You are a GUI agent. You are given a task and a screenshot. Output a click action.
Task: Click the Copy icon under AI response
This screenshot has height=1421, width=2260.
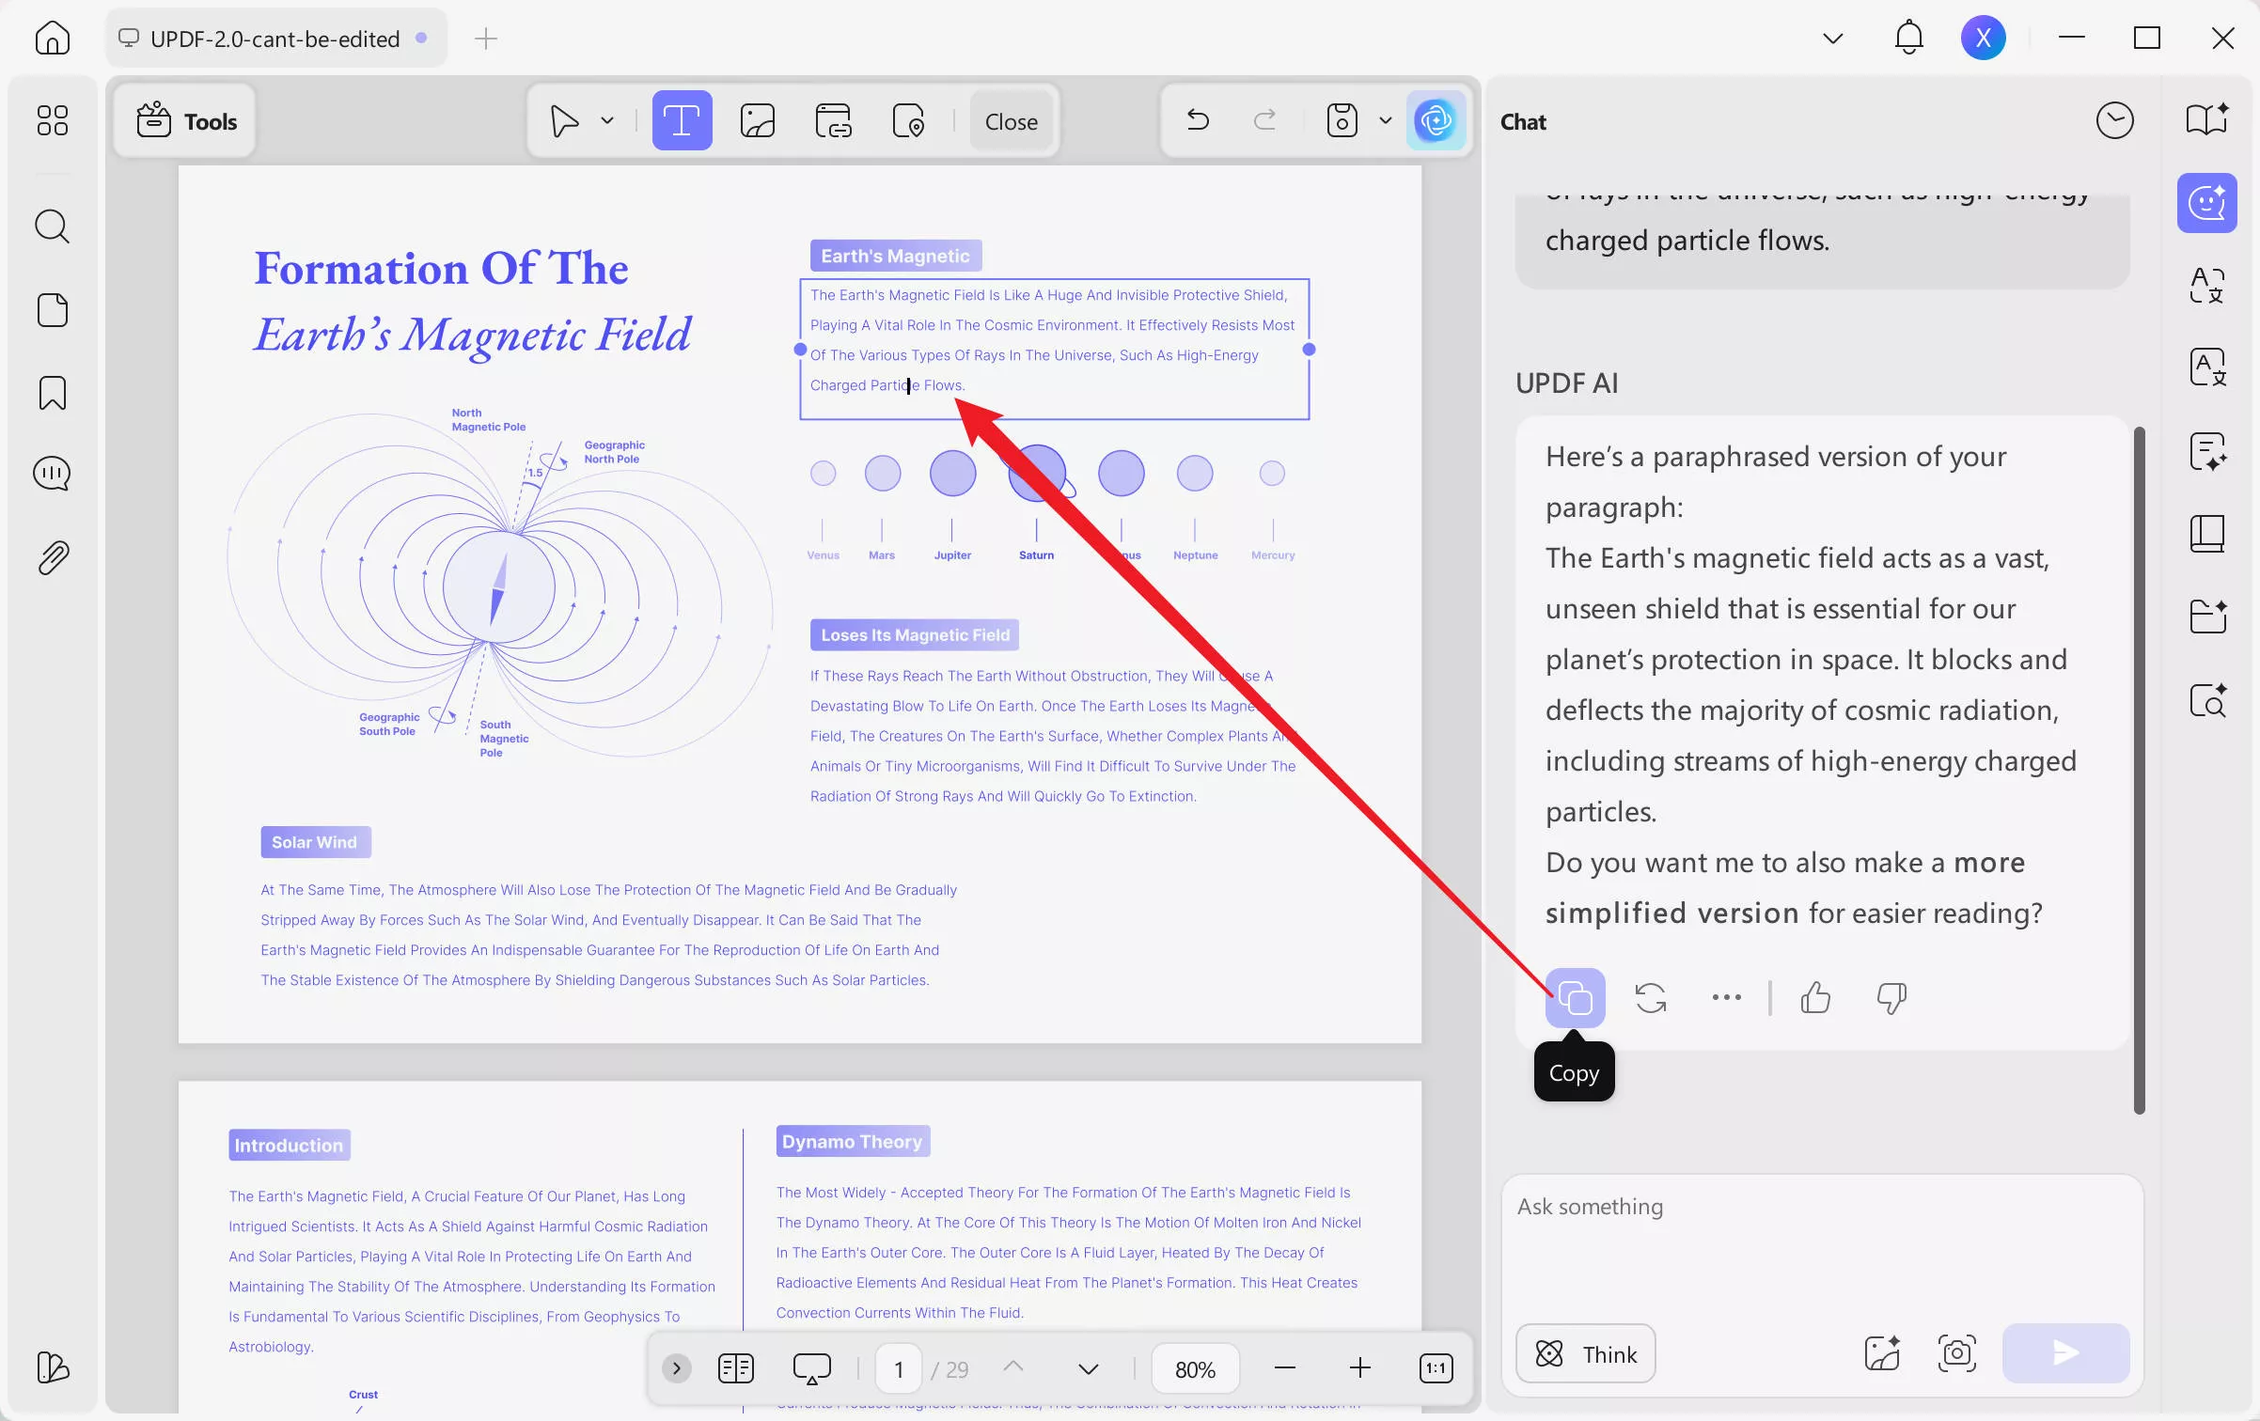coord(1575,997)
